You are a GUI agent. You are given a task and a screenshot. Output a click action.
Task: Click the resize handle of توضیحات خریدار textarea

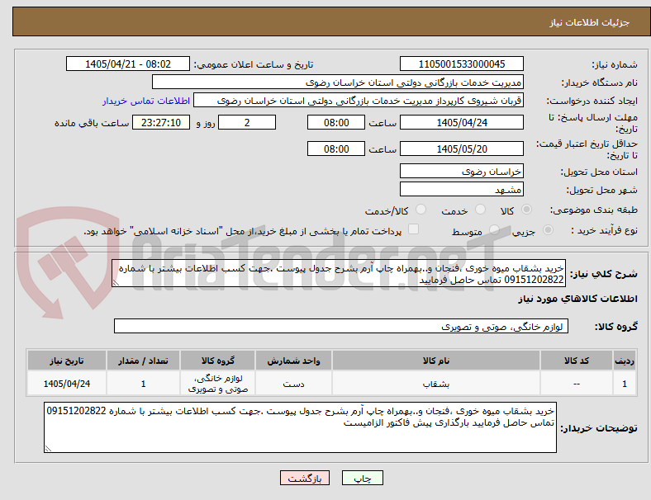48,449
